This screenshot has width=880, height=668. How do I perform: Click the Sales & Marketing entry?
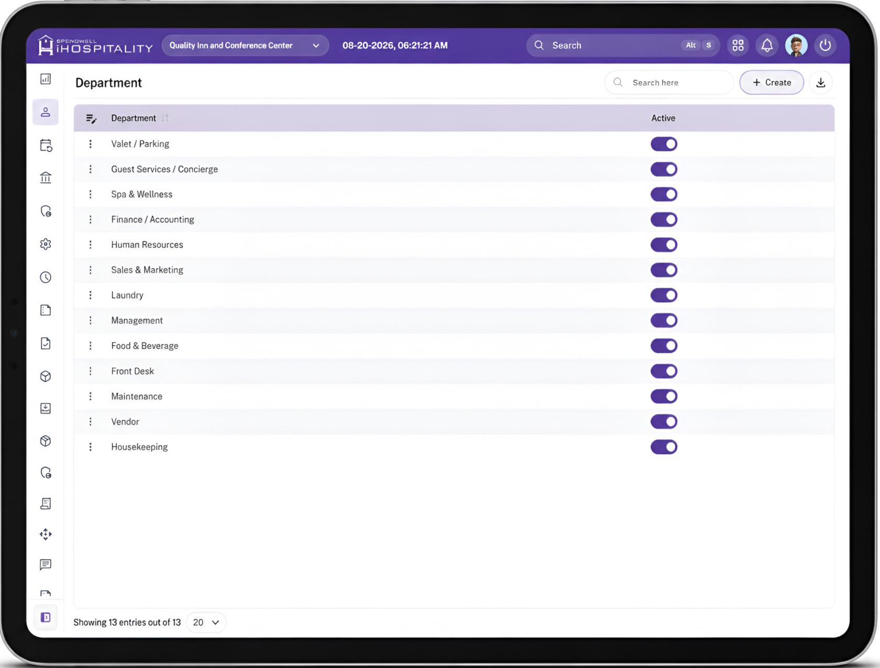147,270
